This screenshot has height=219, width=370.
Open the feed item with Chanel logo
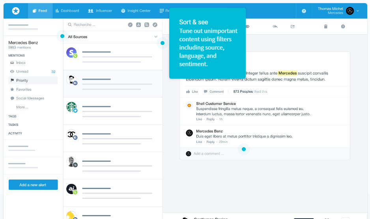tap(113, 138)
